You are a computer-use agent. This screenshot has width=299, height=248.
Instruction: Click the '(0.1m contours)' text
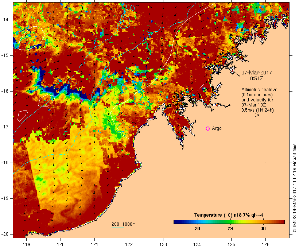pyautogui.click(x=257, y=95)
